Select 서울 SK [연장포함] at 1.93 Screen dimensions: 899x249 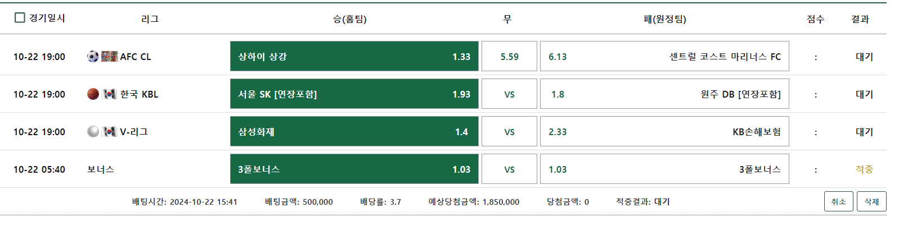pos(354,94)
